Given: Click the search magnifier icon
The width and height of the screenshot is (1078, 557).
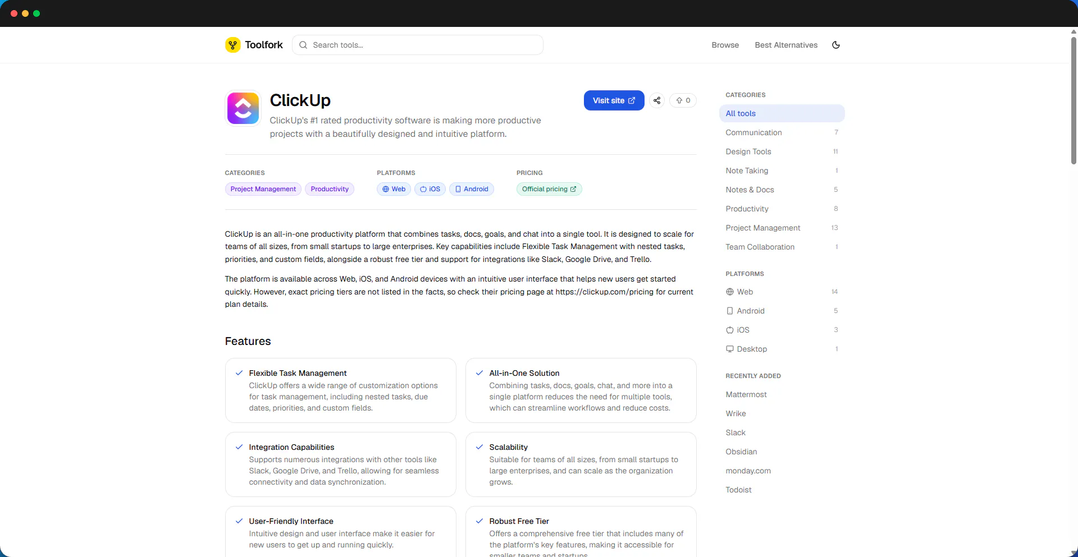Looking at the screenshot, I should [303, 45].
